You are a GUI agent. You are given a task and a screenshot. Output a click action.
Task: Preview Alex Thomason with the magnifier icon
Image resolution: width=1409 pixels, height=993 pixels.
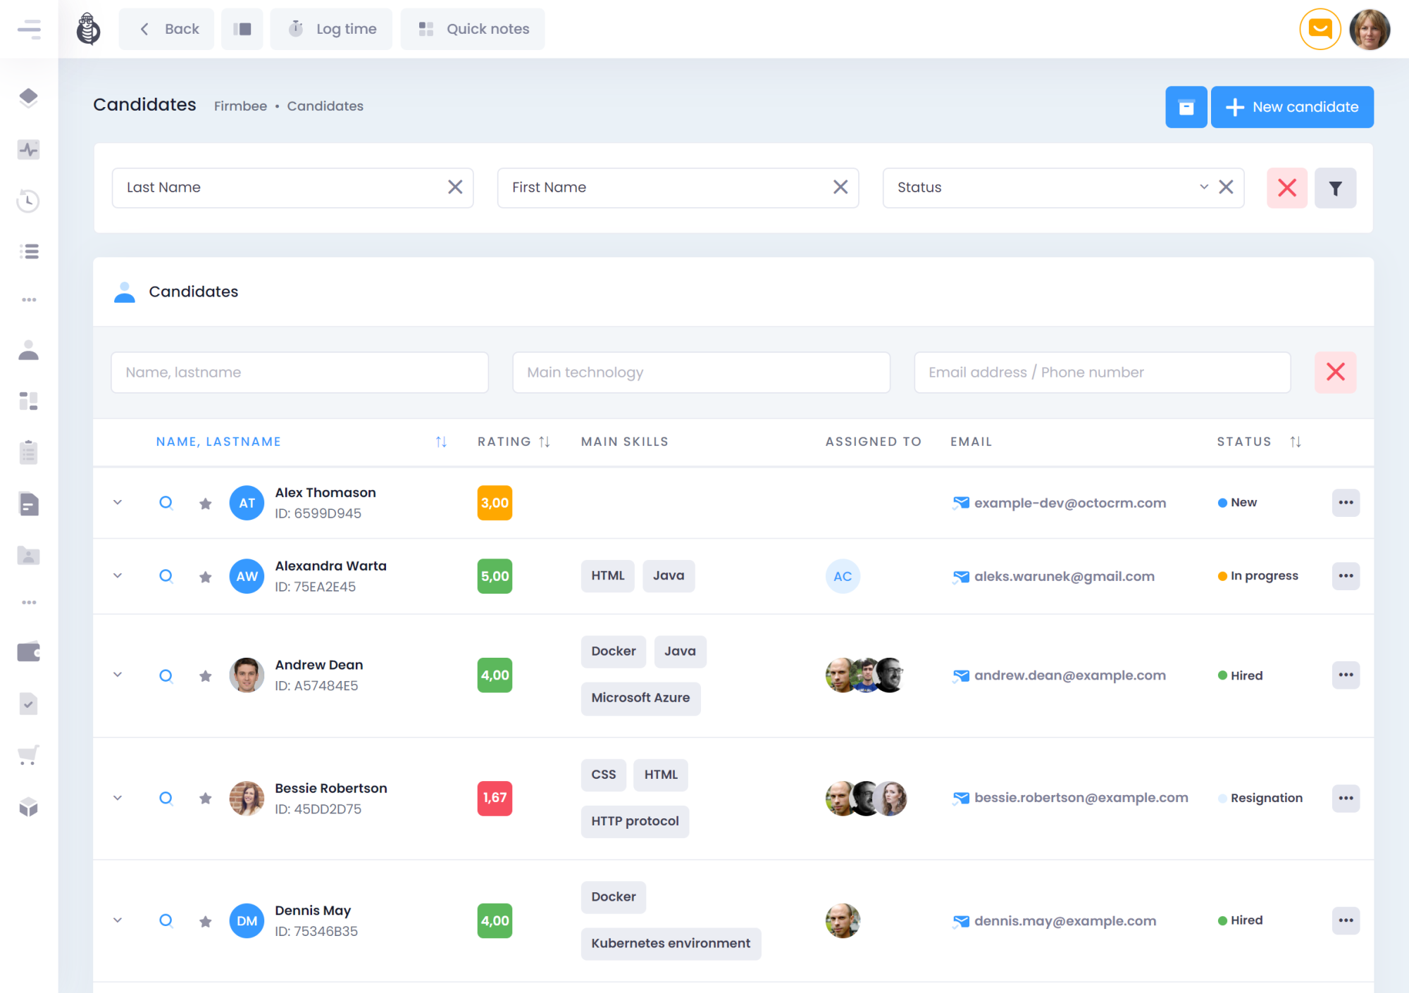click(x=166, y=503)
